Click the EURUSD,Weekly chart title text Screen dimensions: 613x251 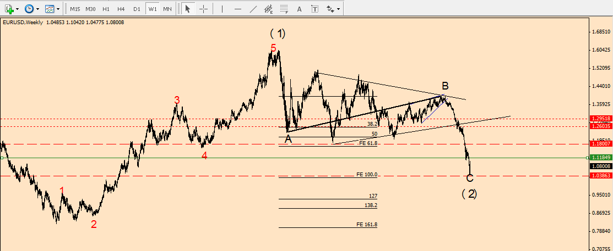click(x=23, y=22)
